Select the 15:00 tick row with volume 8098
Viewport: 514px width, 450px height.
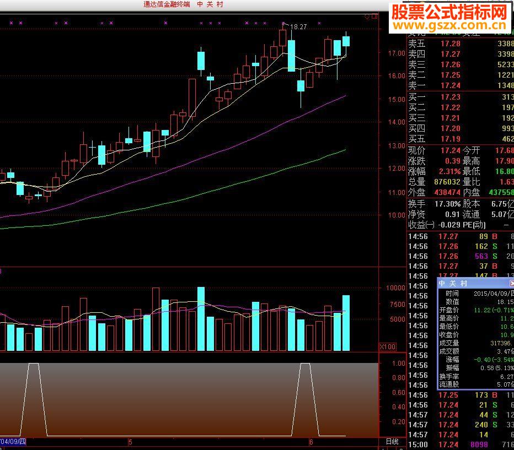[461, 444]
